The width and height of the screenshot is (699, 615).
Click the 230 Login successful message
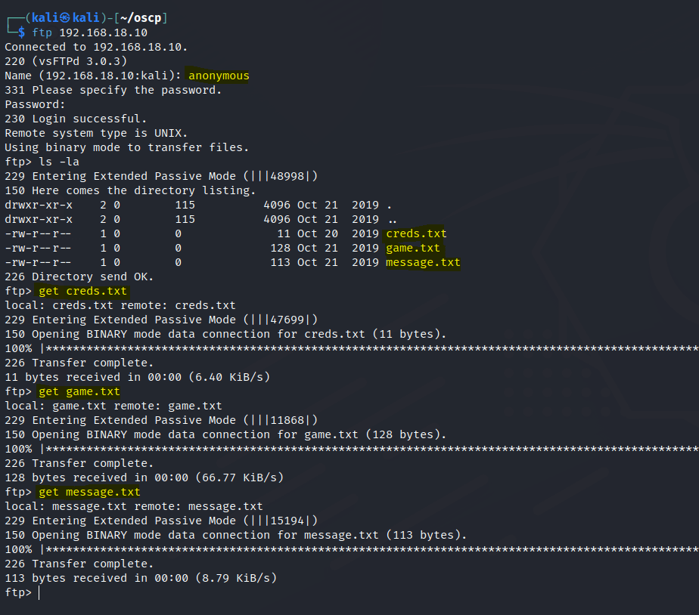(x=76, y=119)
